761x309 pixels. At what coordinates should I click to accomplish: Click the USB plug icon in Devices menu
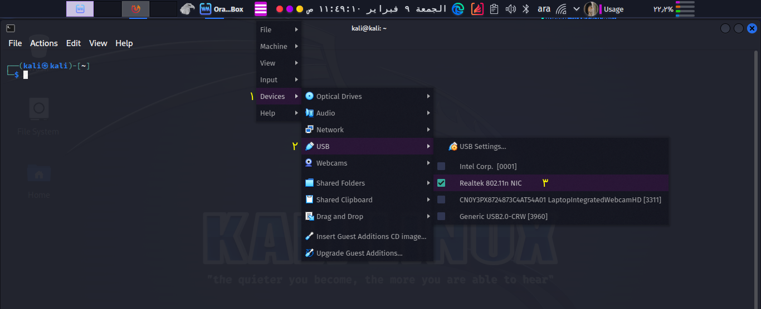click(310, 146)
